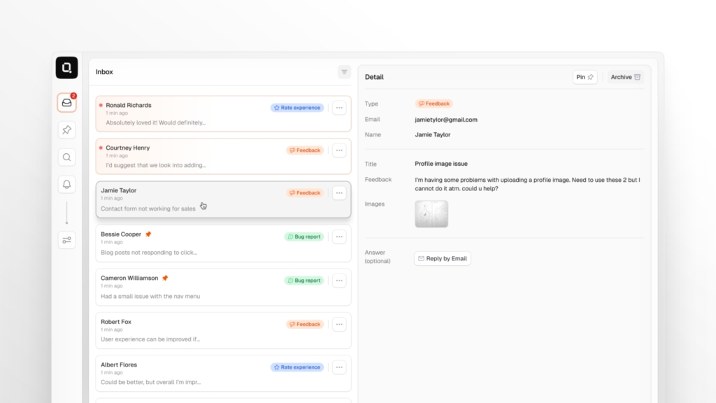
Task: Open more options for Robert Fox
Action: click(x=339, y=324)
